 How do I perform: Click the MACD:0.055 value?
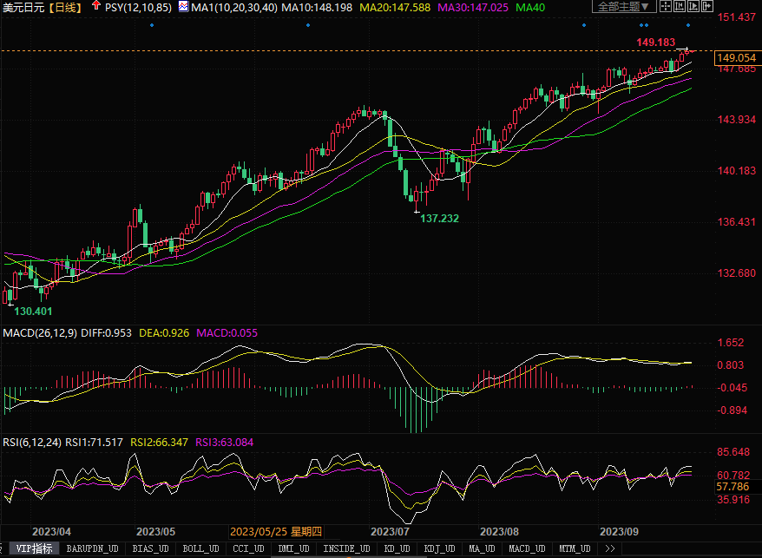pos(227,333)
